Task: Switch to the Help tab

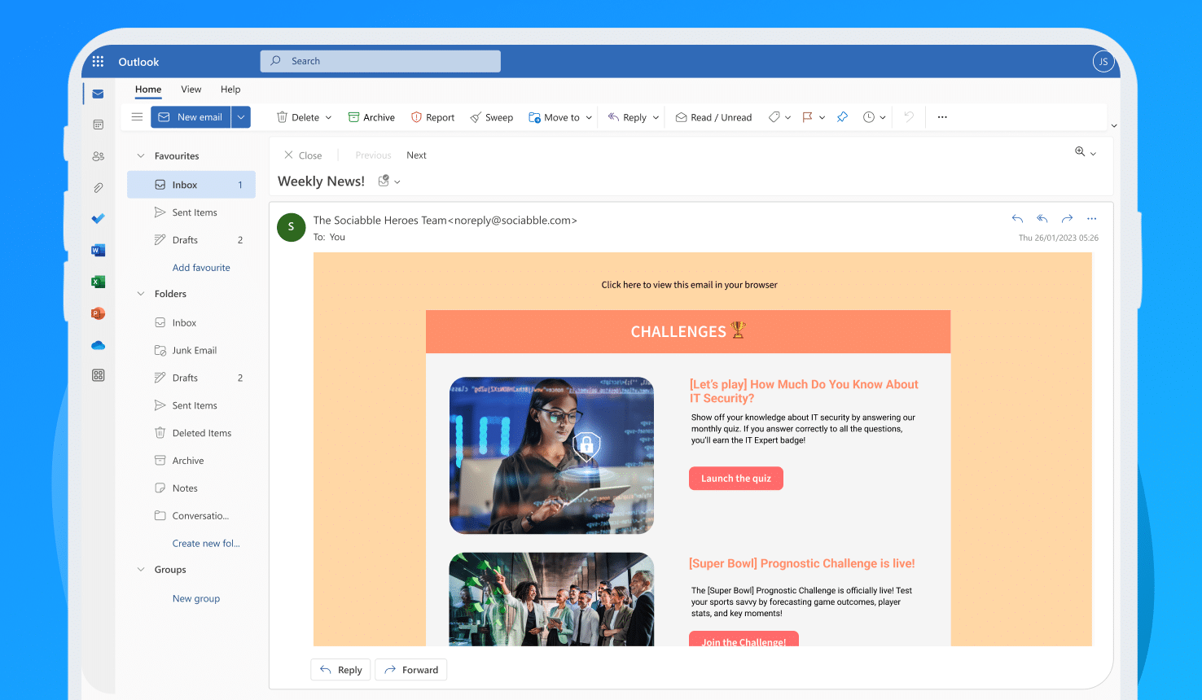Action: click(230, 90)
